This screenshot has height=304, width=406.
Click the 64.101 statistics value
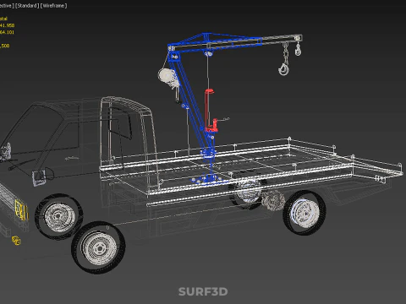pos(7,32)
